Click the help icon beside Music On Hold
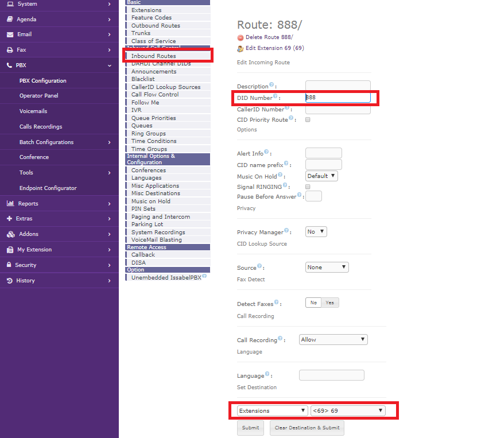The width and height of the screenshot is (481, 438). click(x=281, y=175)
